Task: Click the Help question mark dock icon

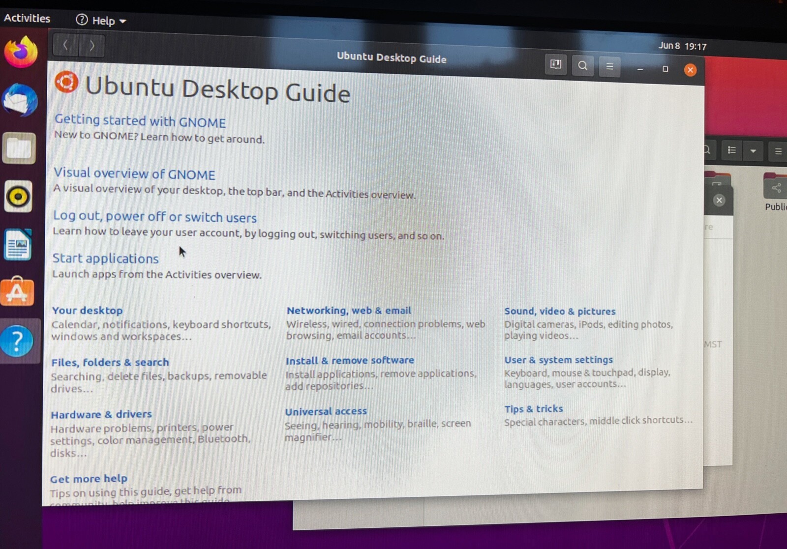Action: tap(17, 341)
